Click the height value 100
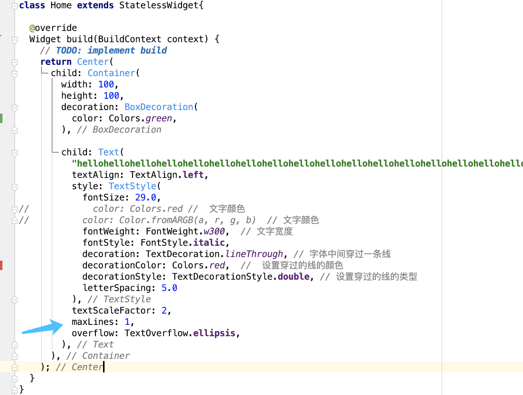The width and height of the screenshot is (523, 395). (111, 96)
